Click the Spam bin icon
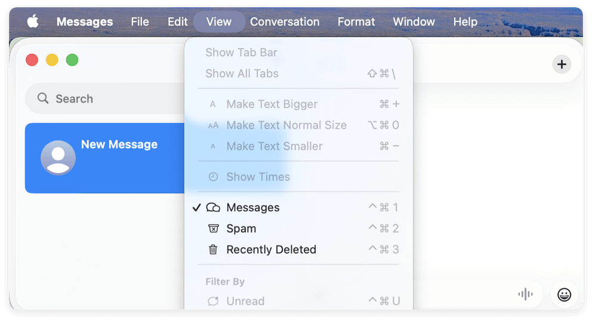This screenshot has height=321, width=592. [x=213, y=229]
